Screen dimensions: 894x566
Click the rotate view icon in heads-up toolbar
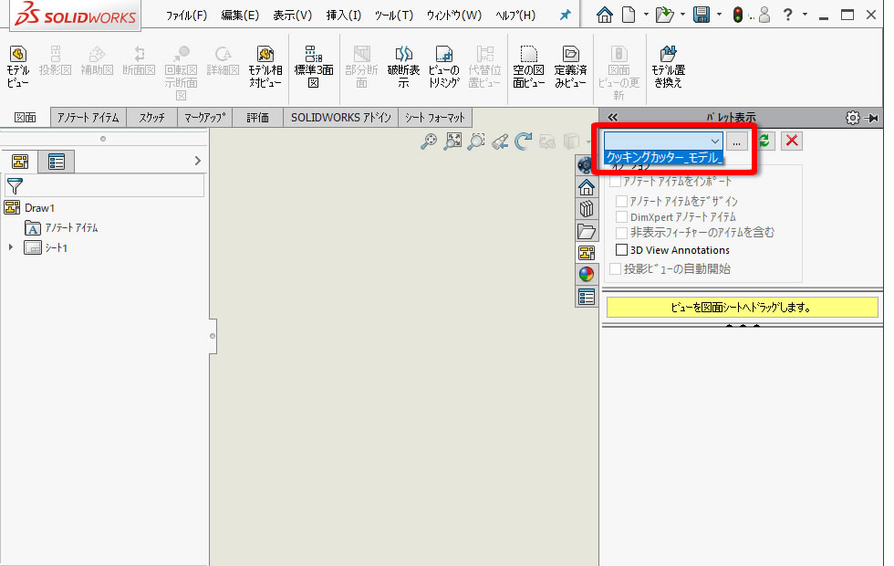[x=523, y=141]
